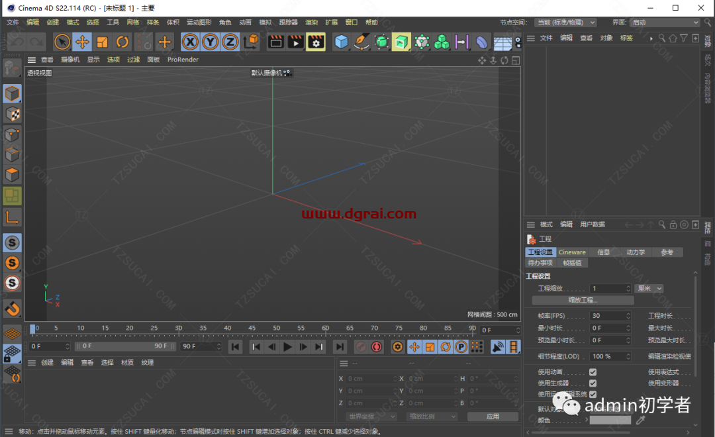This screenshot has width=715, height=437.
Task: Click the Scale Project button
Action: pyautogui.click(x=583, y=300)
